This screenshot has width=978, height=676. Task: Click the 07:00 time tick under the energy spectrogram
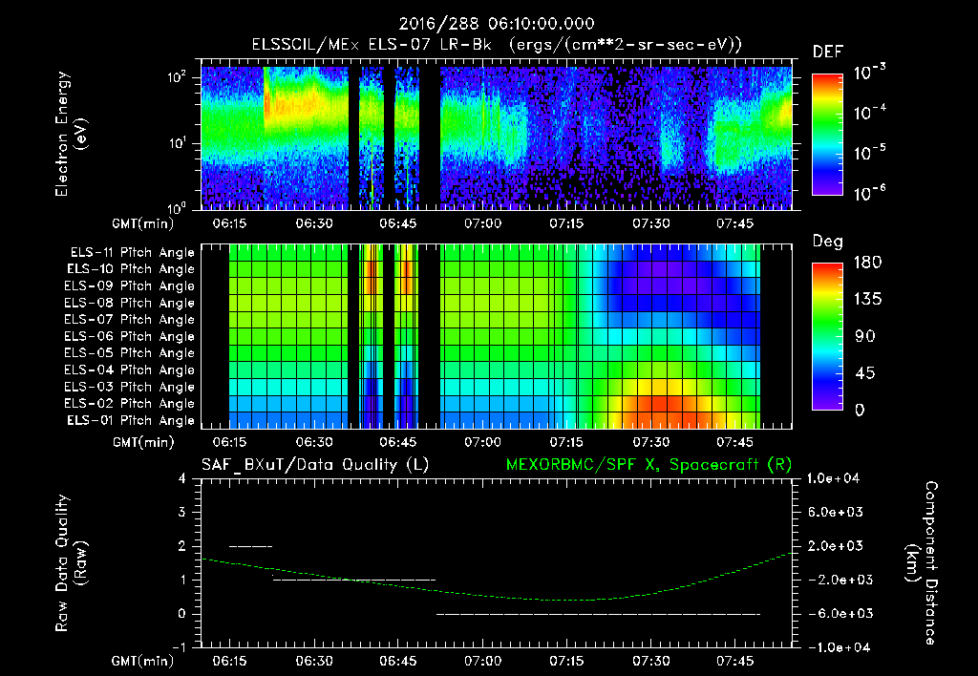(x=482, y=223)
